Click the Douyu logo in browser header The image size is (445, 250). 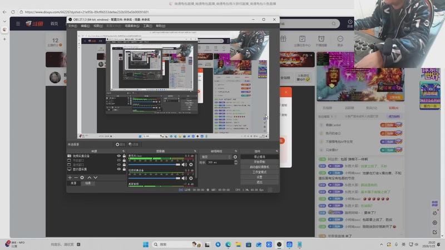pyautogui.click(x=34, y=23)
